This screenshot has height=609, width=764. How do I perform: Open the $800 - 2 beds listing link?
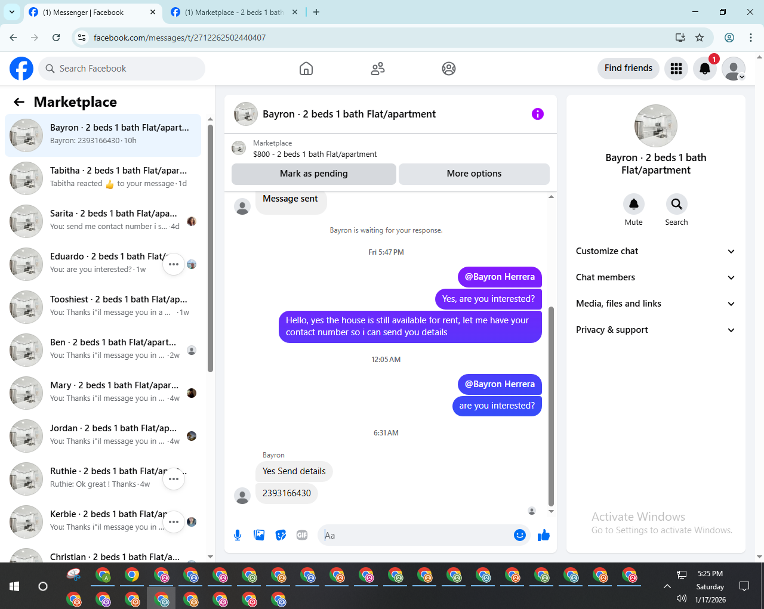click(315, 154)
